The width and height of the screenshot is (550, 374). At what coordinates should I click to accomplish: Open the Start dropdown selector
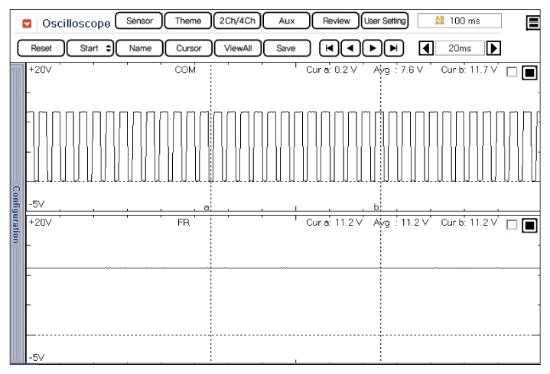(x=90, y=47)
